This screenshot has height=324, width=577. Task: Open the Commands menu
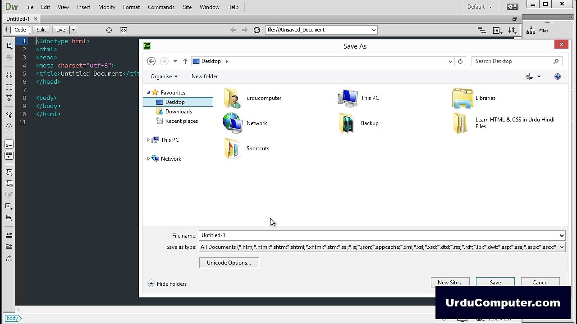161,7
